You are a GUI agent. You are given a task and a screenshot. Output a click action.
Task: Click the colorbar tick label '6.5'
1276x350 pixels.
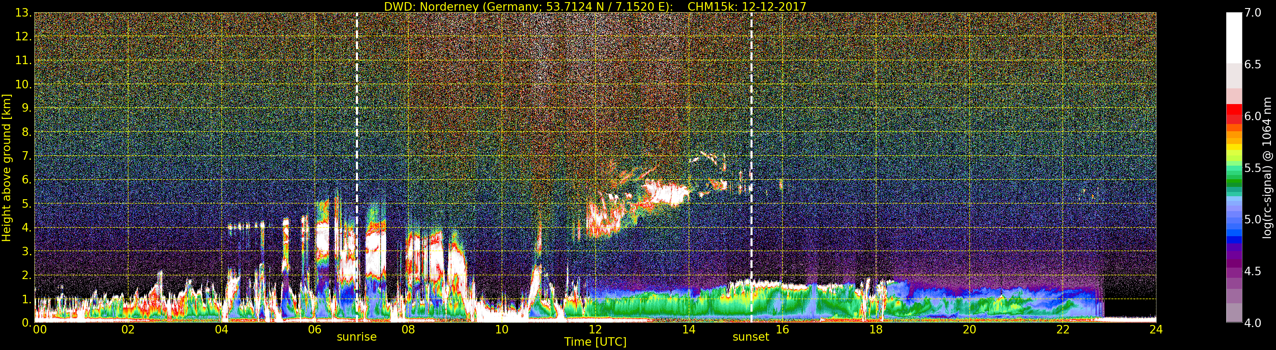click(x=1253, y=65)
